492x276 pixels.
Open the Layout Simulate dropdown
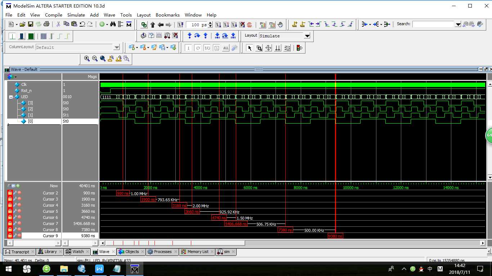tap(307, 36)
